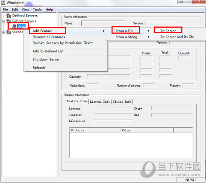Click the End date field
The width and height of the screenshot is (206, 183).
coord(172,115)
